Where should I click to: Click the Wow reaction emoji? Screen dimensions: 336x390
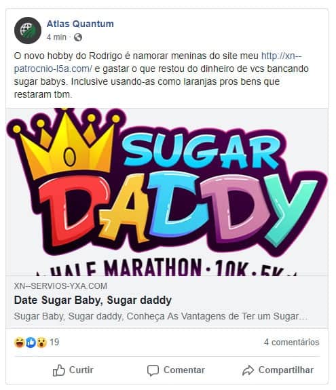tap(42, 343)
